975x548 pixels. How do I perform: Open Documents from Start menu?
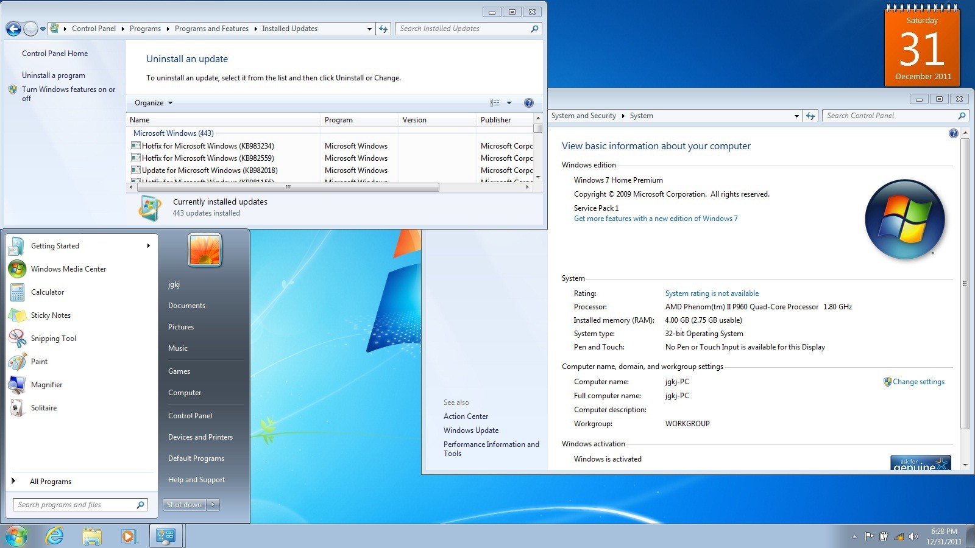[186, 306]
